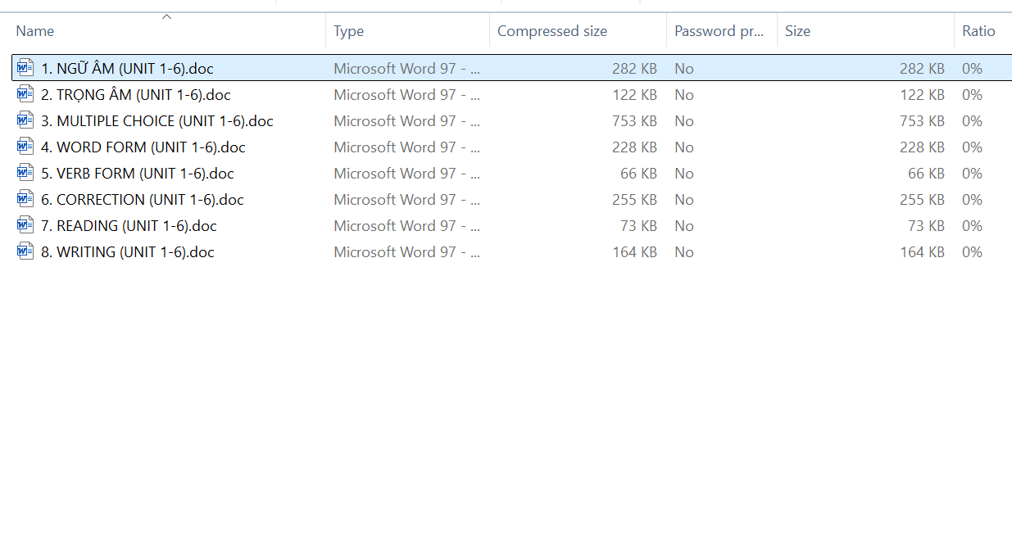
Task: Sort files by the Name column header
Action: point(35,31)
